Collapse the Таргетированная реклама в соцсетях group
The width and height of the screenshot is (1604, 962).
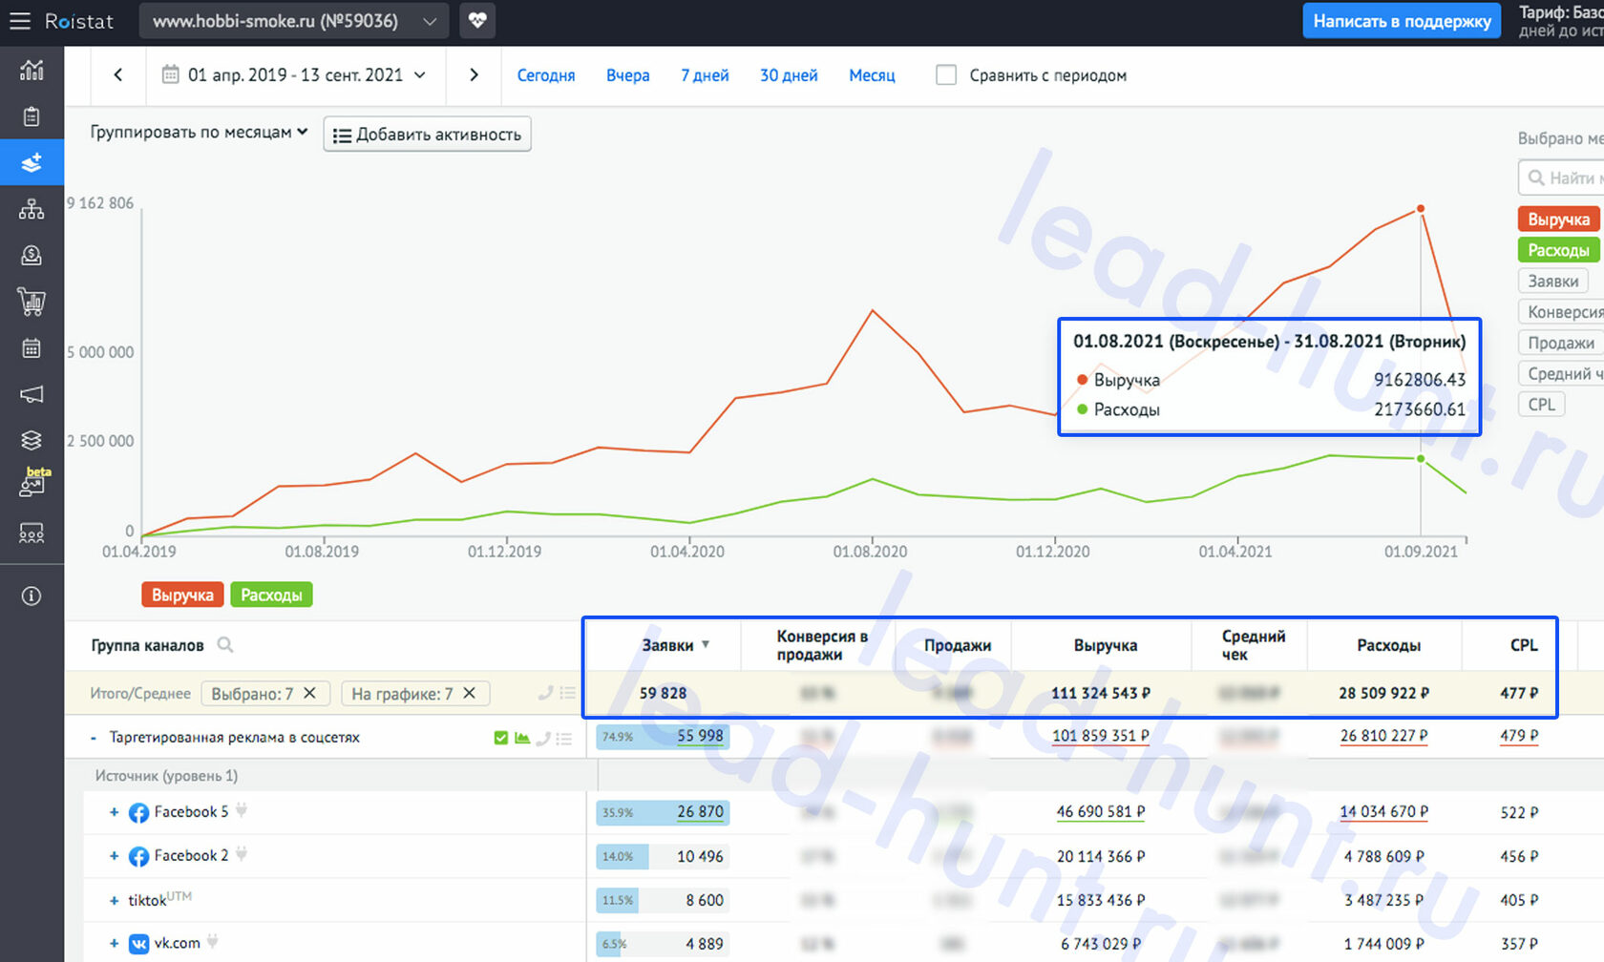pos(94,738)
